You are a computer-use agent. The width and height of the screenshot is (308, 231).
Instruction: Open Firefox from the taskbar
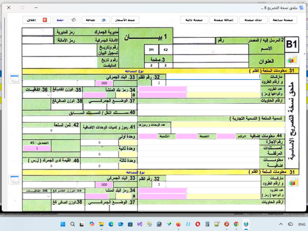pos(178,224)
